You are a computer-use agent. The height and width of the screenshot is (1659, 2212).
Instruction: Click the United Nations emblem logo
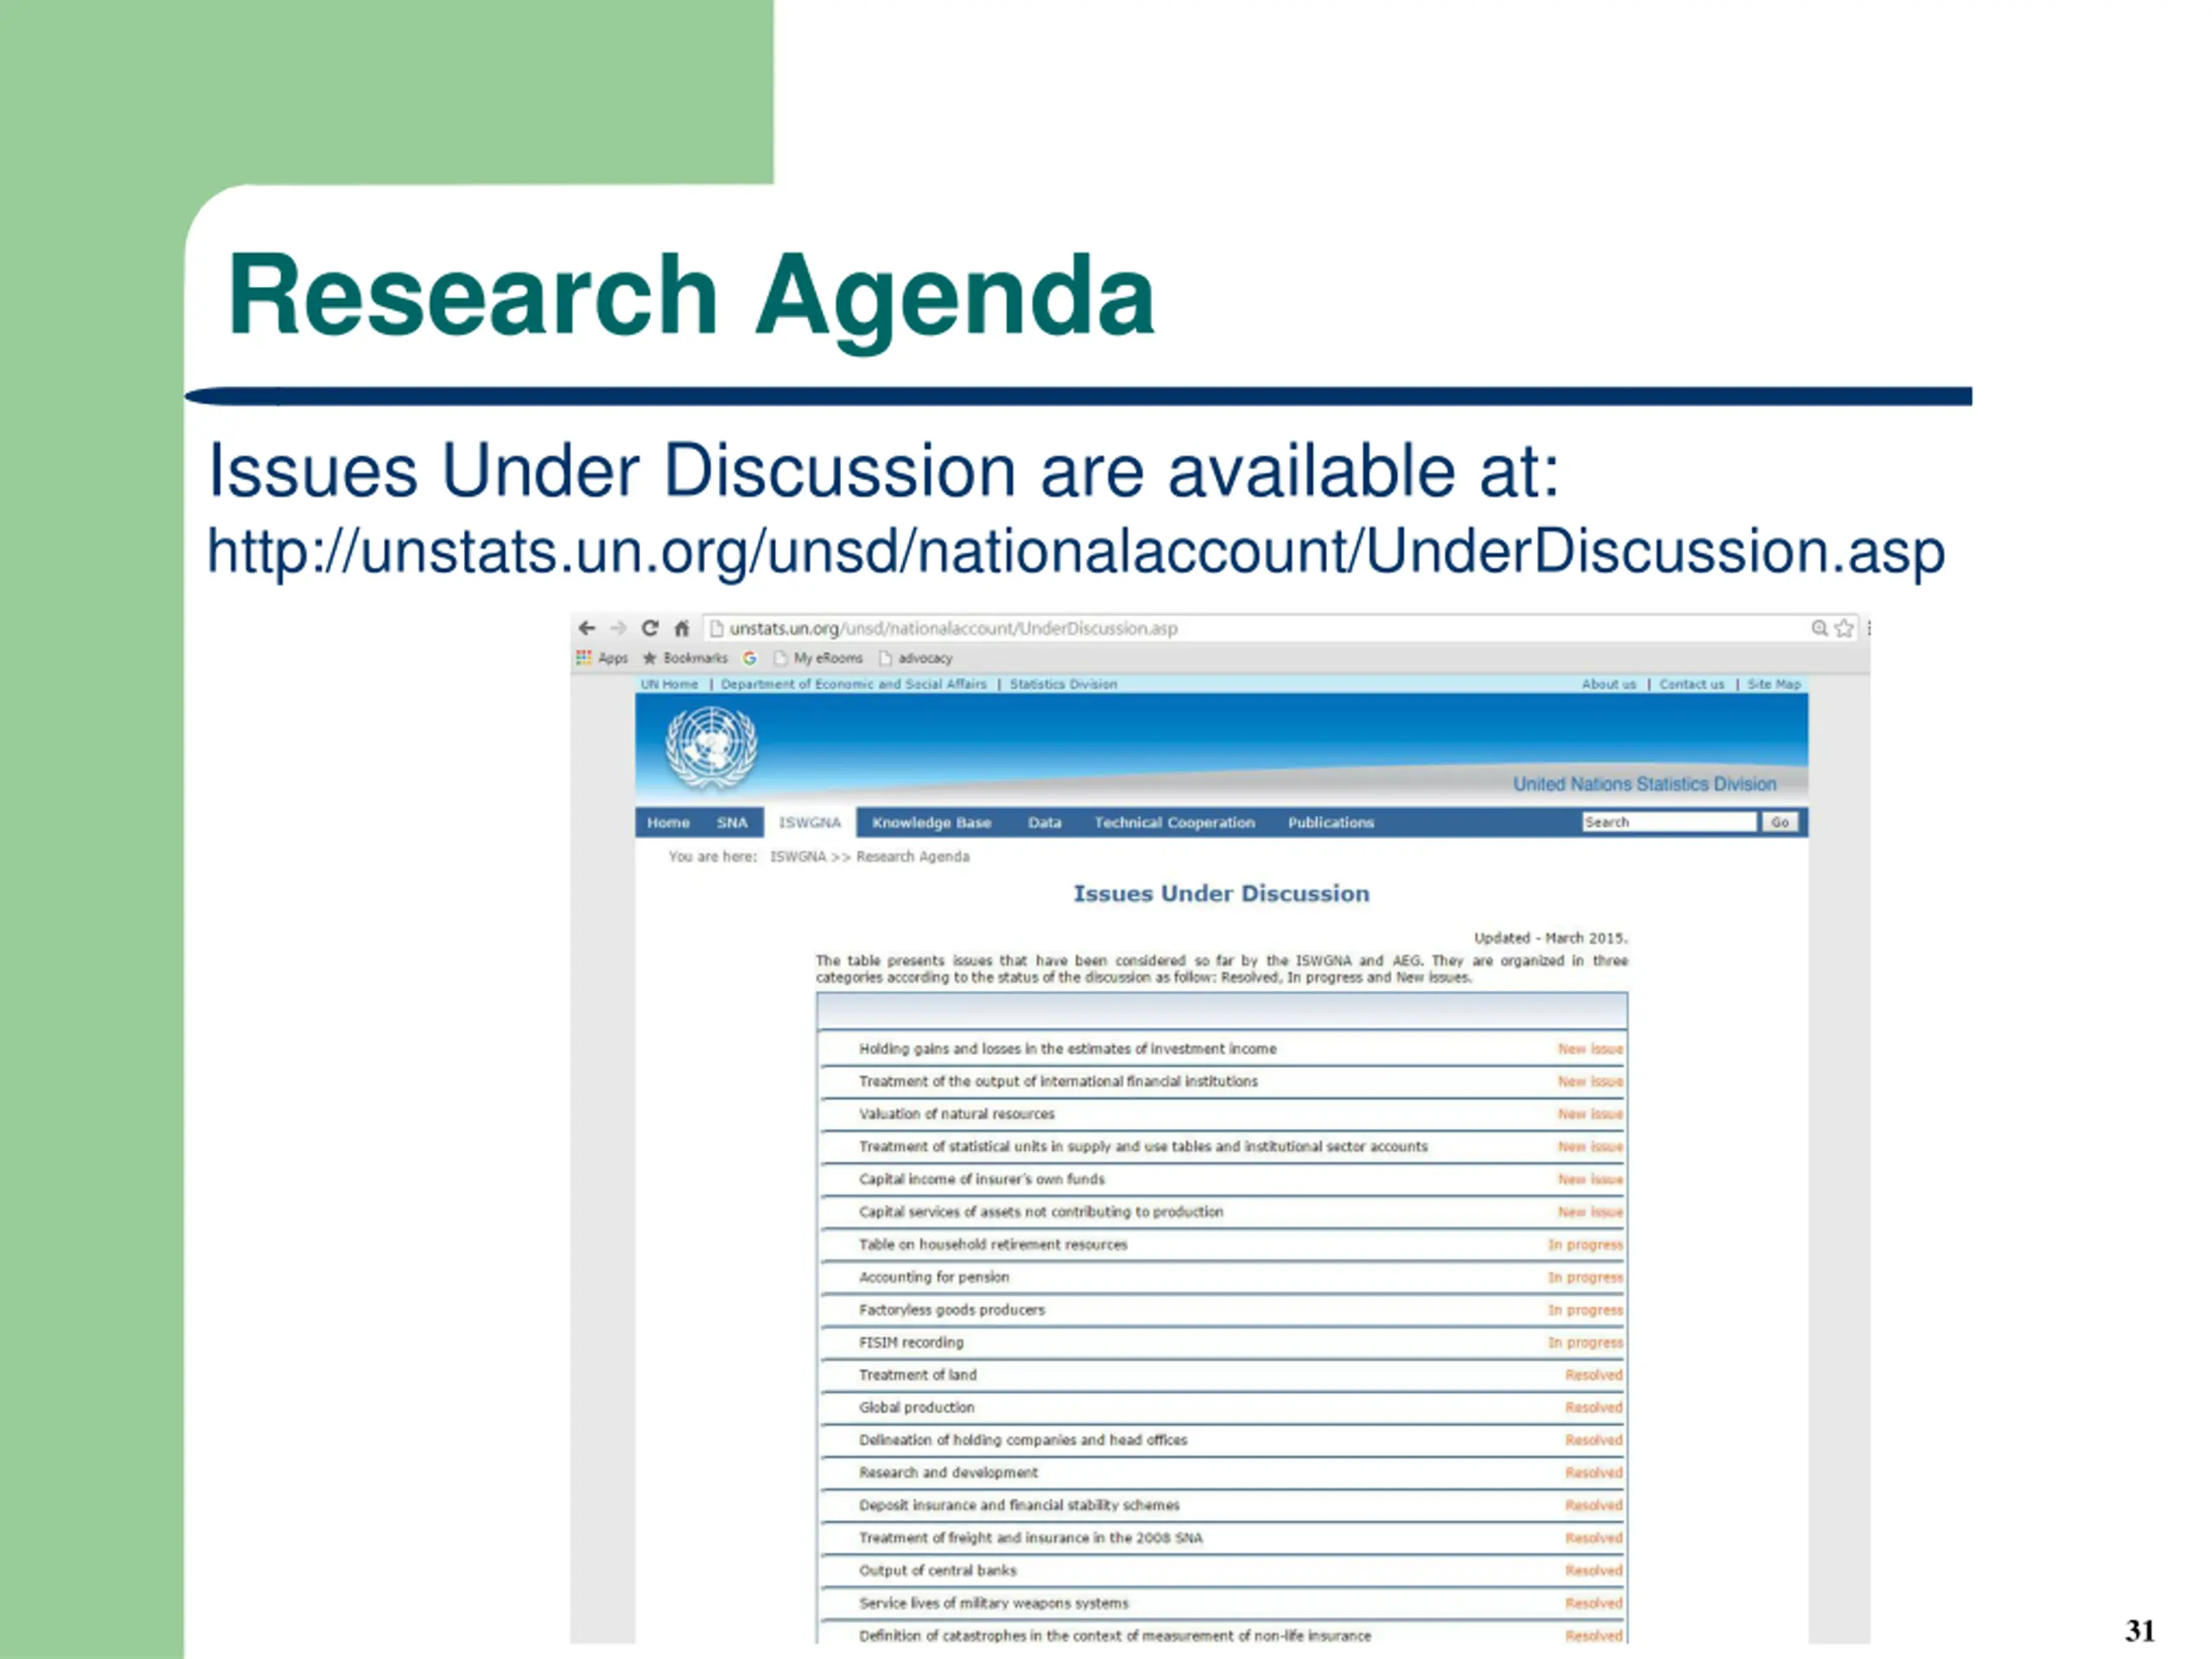[x=711, y=747]
